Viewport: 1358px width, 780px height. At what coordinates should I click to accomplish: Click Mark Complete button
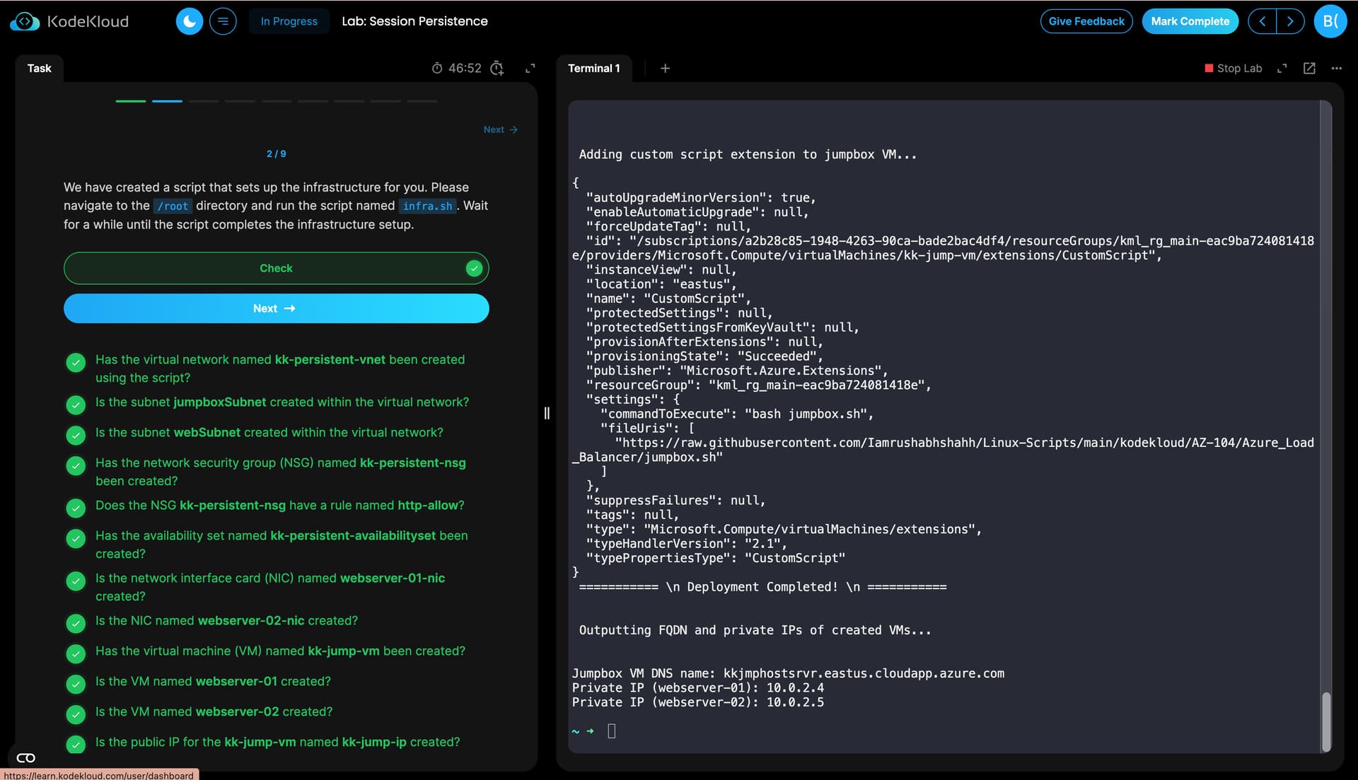point(1190,21)
